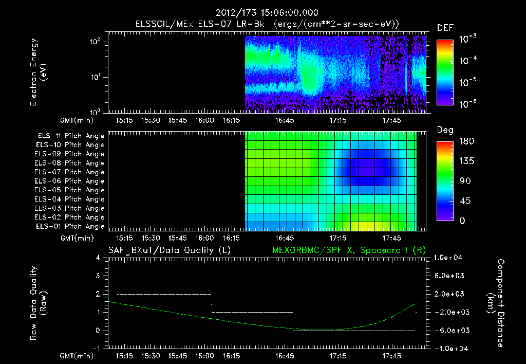Click the quality level 1 line segment

click(x=252, y=313)
